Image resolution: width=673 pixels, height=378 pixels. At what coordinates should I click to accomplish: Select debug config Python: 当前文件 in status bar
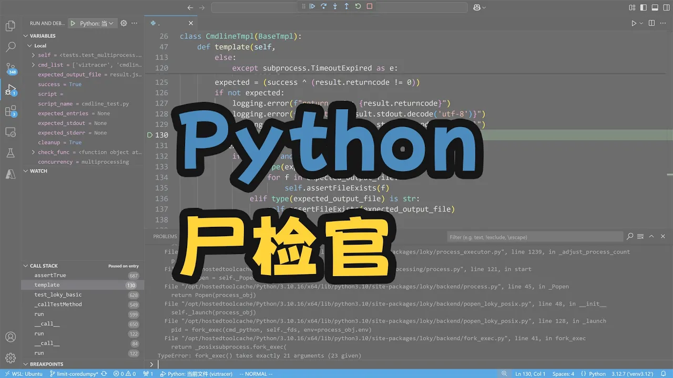[x=196, y=374]
